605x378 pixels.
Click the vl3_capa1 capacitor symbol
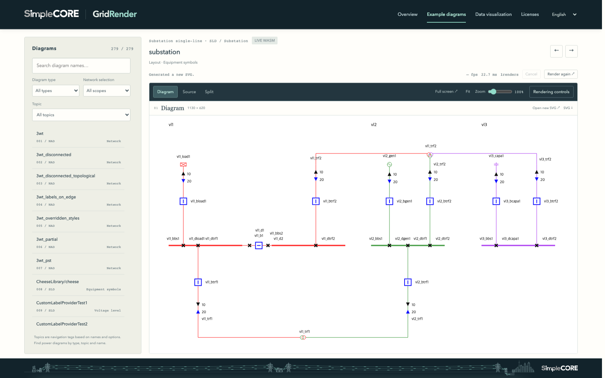[x=496, y=164]
